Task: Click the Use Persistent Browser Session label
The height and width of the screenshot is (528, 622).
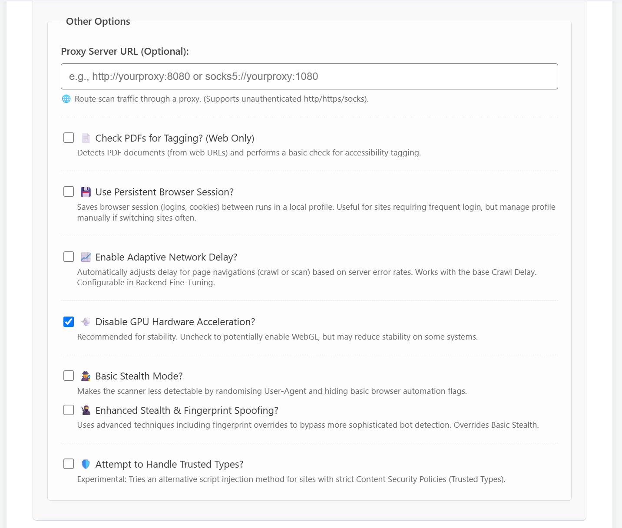Action: (165, 192)
